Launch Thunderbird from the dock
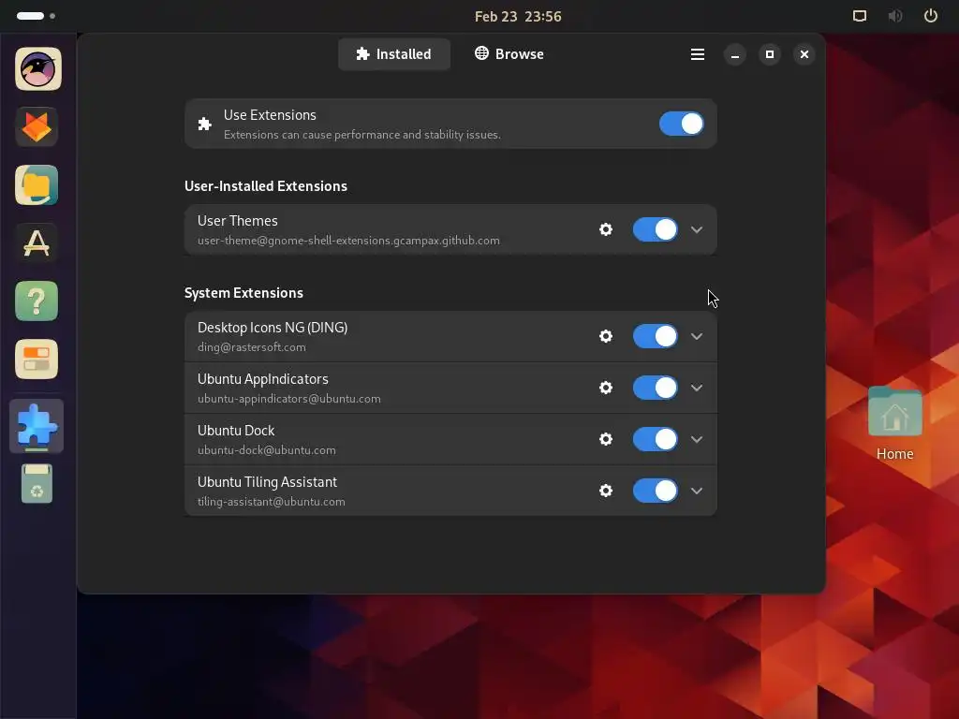Screen dimensions: 959x719 [37, 69]
